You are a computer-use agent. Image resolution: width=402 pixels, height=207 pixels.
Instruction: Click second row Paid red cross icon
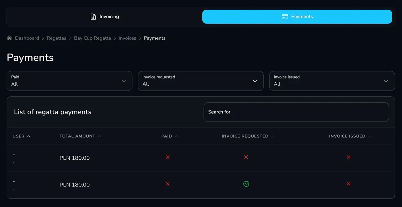[167, 184]
